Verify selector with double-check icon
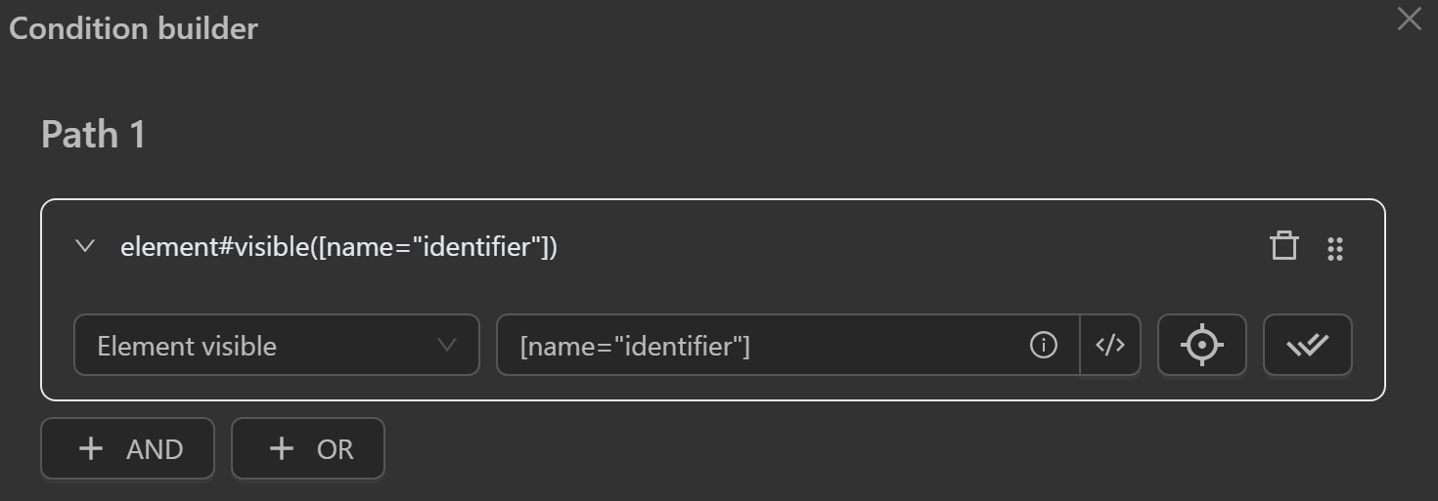Image resolution: width=1438 pixels, height=501 pixels. click(1307, 345)
